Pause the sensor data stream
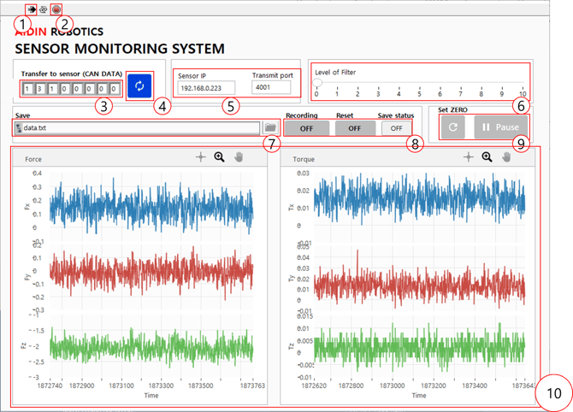Screen dimensions: 573x412 point(501,127)
